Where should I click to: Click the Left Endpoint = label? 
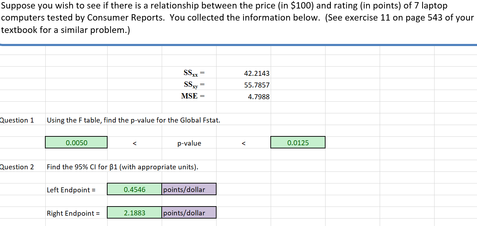tap(71, 190)
